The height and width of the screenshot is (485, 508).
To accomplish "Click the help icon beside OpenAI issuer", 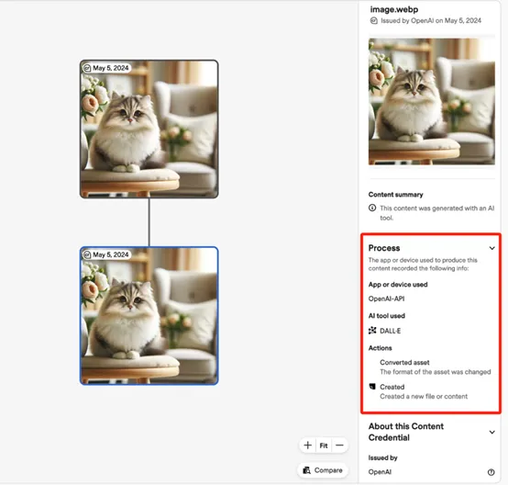I will pos(491,472).
